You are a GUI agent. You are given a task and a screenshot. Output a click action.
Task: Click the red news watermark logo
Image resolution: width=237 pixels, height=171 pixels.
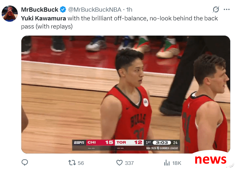click(x=210, y=160)
